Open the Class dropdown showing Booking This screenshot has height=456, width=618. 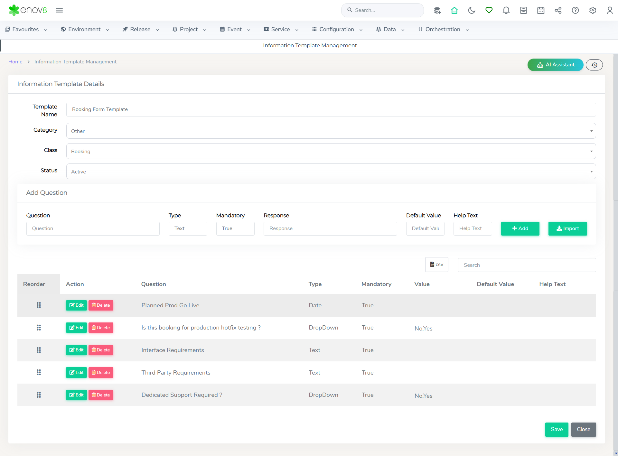[331, 151]
